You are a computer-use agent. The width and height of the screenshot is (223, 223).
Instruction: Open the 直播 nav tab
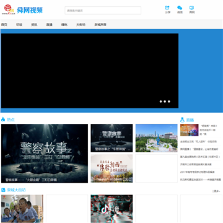[x=49, y=25]
